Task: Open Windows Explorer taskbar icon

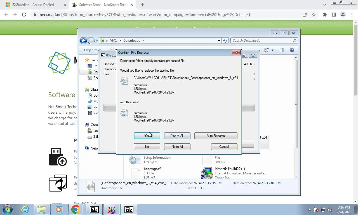Action: pos(42,209)
